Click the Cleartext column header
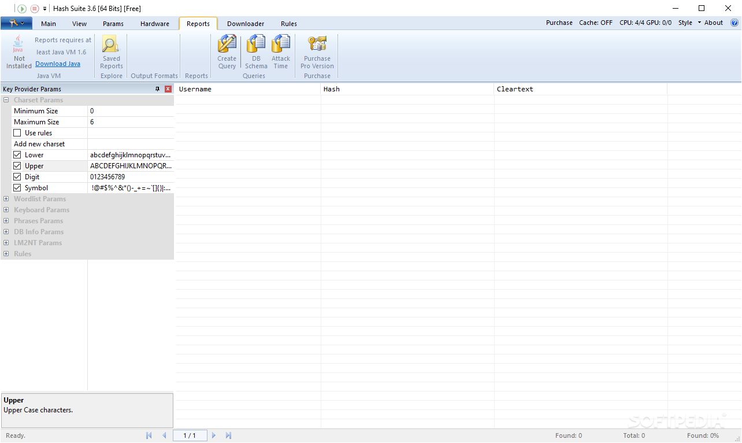 581,89
